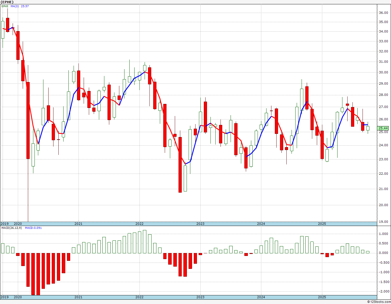
Task: Click the 27.00 price axis label
Action: tap(383, 107)
